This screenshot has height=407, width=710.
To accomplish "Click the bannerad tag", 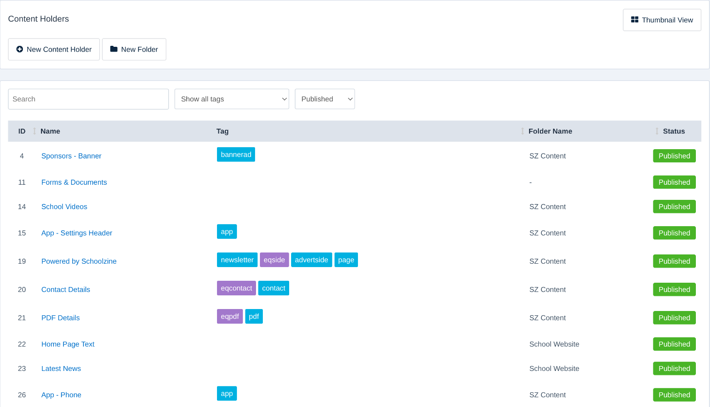I will [236, 155].
